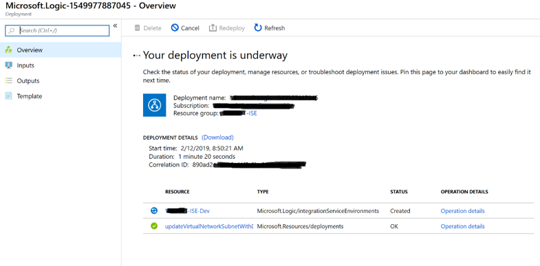The height and width of the screenshot is (266, 540).
Task: Download the deployment details
Action: coord(217,137)
